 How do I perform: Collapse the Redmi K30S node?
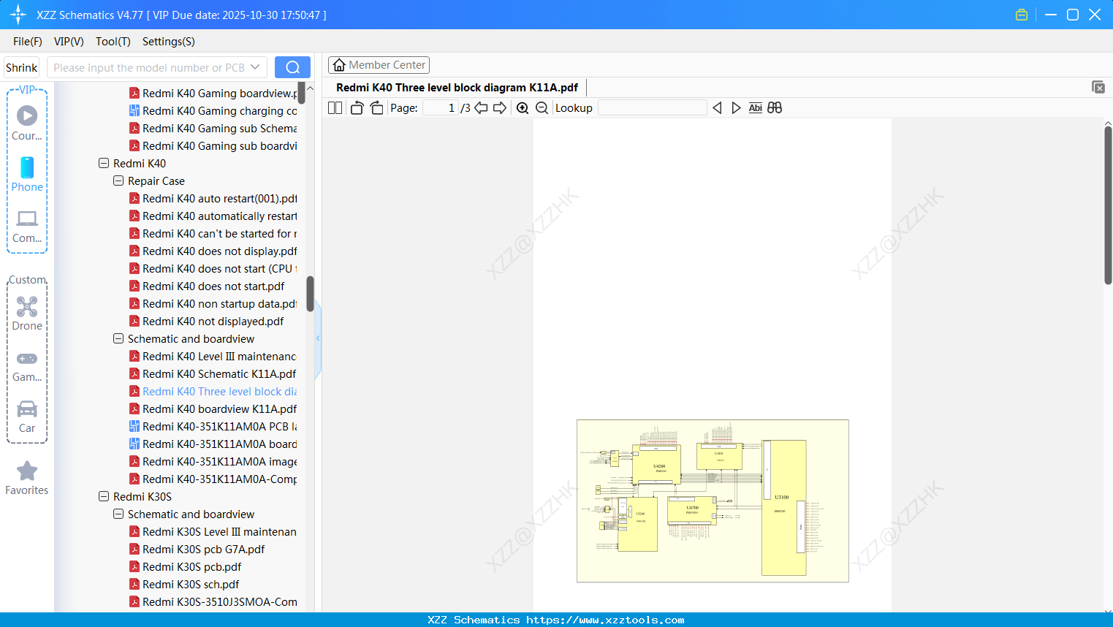point(104,496)
